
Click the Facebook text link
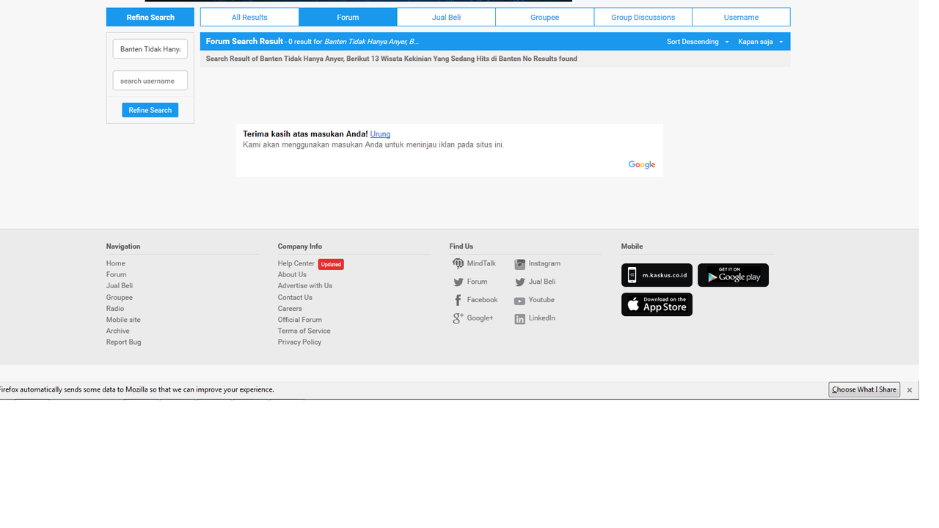tap(482, 300)
